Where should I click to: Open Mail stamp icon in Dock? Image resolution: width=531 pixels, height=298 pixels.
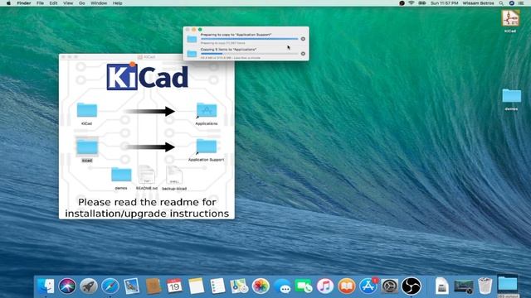click(x=131, y=286)
